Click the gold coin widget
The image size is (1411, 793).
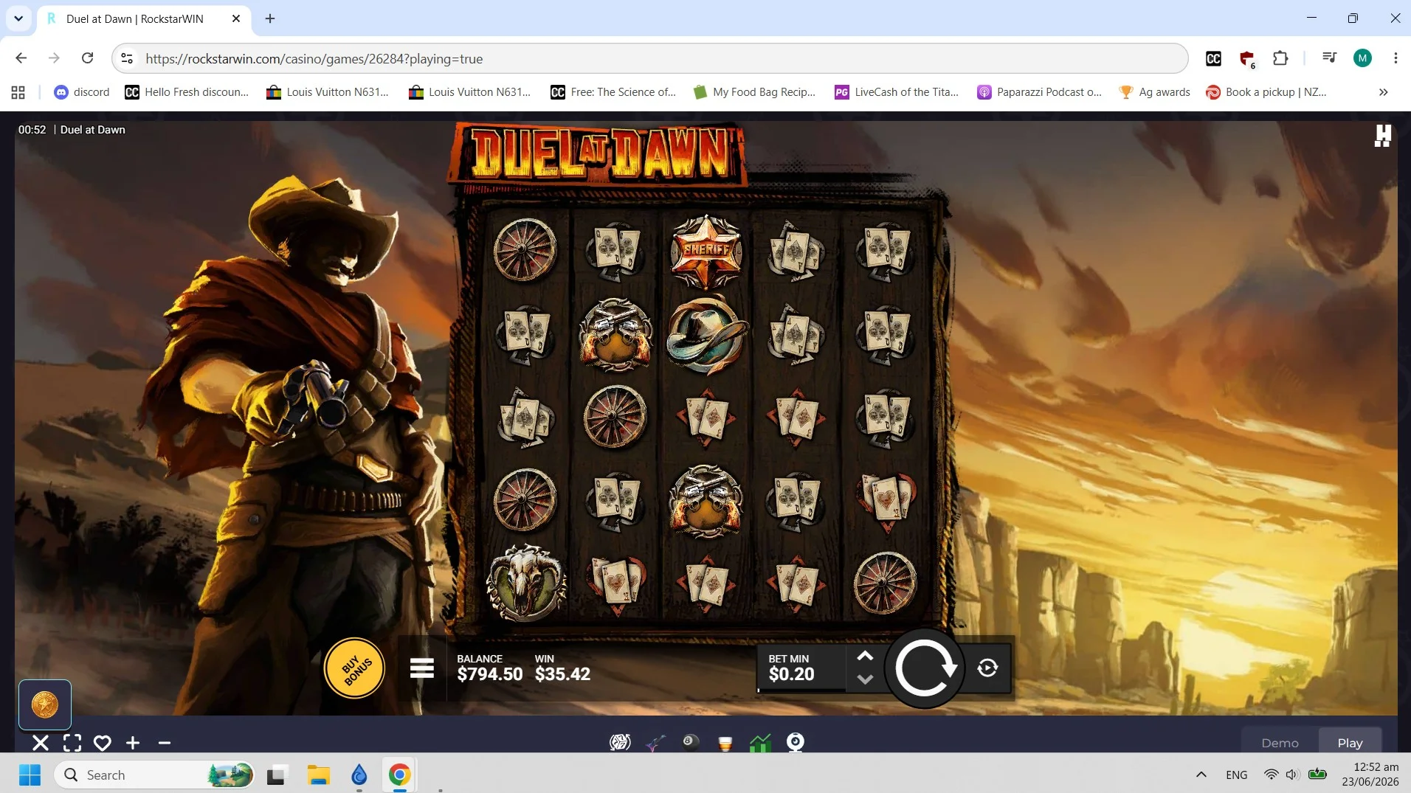[x=45, y=704]
